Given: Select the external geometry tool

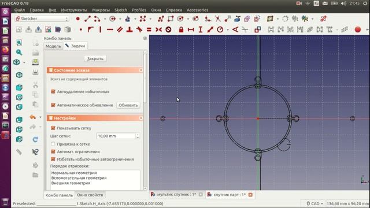Looking at the screenshot, I should pos(237,18).
